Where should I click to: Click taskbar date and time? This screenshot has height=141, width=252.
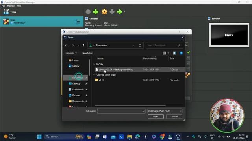tap(239, 137)
